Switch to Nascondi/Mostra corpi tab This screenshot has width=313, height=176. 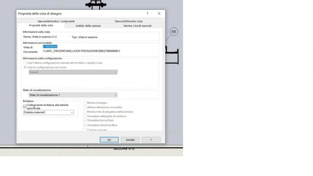pos(128,21)
